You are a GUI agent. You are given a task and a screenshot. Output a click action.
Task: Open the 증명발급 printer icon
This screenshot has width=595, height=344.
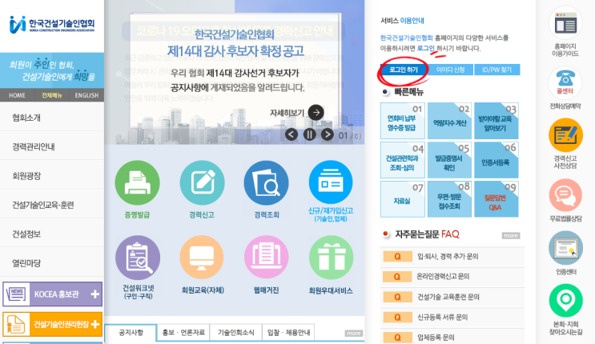(138, 183)
